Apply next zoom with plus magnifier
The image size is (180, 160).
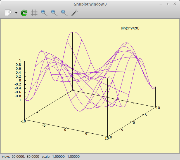[x=54, y=13]
